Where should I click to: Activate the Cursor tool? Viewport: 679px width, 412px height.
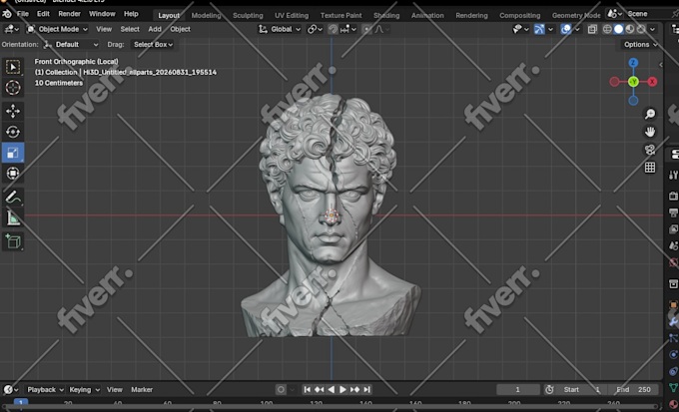pos(13,88)
